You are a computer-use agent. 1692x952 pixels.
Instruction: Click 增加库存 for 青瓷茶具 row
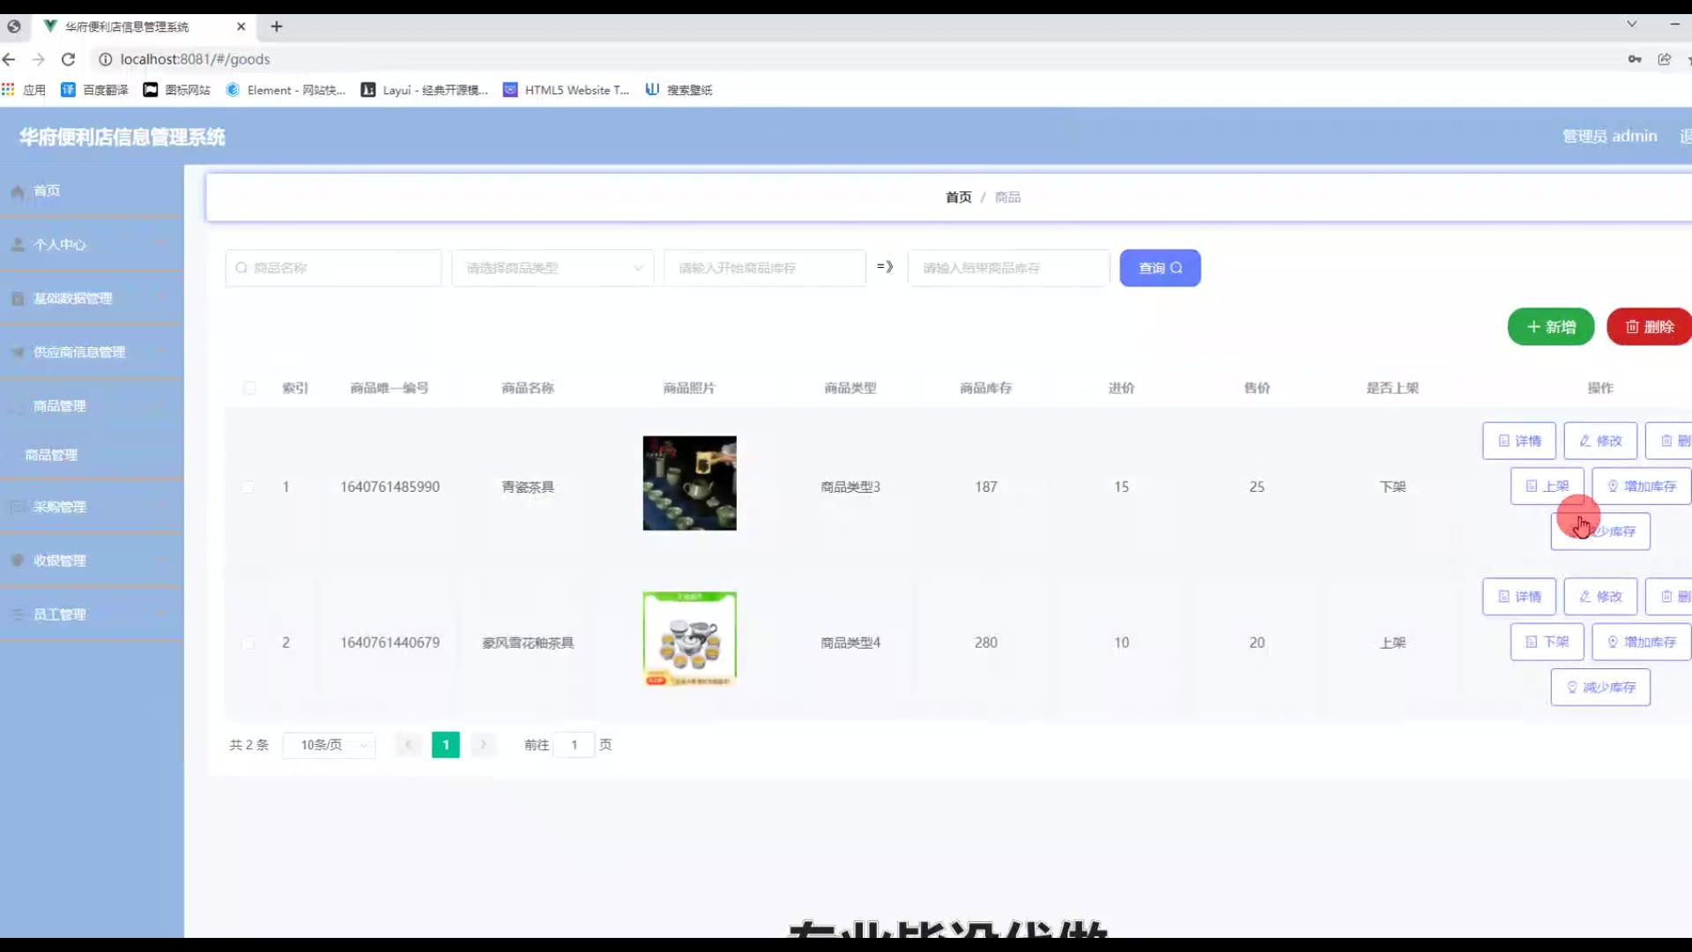click(x=1642, y=487)
